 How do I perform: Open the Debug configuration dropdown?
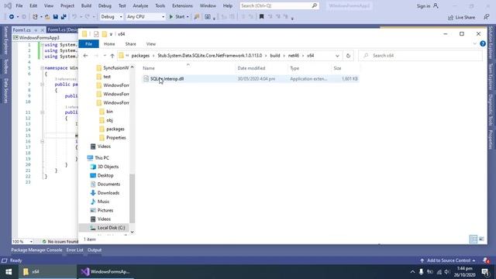pos(112,17)
